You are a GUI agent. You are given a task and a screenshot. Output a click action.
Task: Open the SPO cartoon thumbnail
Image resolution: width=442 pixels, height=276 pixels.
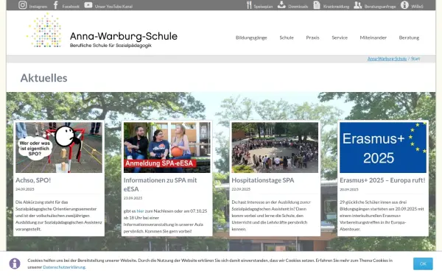pos(59,147)
